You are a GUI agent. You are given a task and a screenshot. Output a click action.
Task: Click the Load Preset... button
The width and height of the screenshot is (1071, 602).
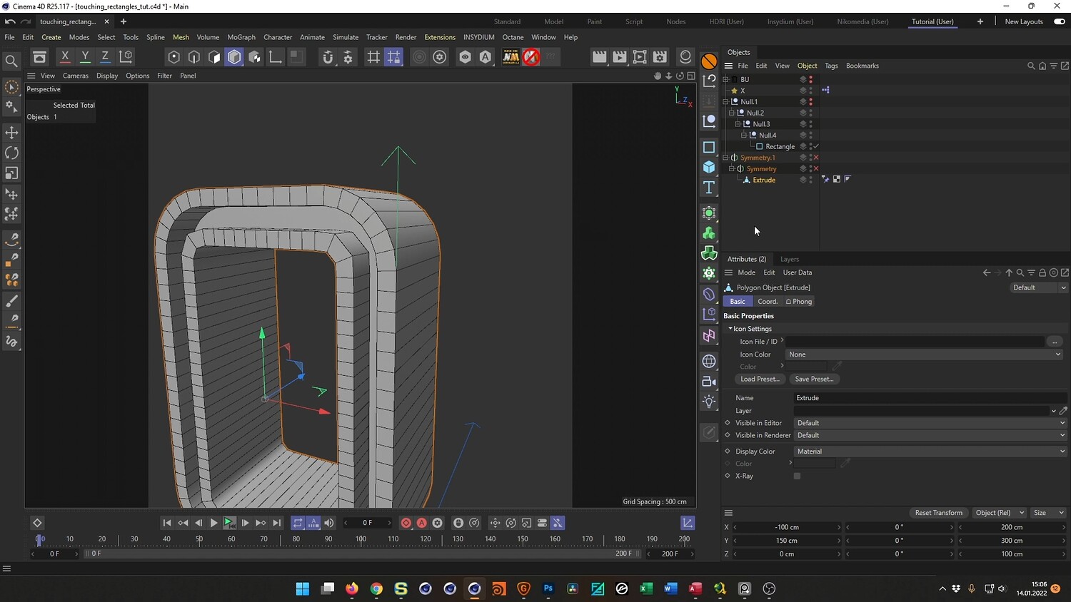point(760,379)
